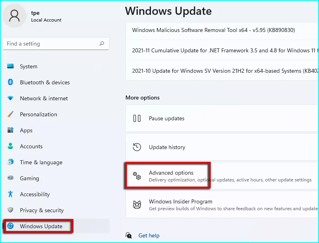Open Accessibility settings

pyautogui.click(x=56, y=194)
